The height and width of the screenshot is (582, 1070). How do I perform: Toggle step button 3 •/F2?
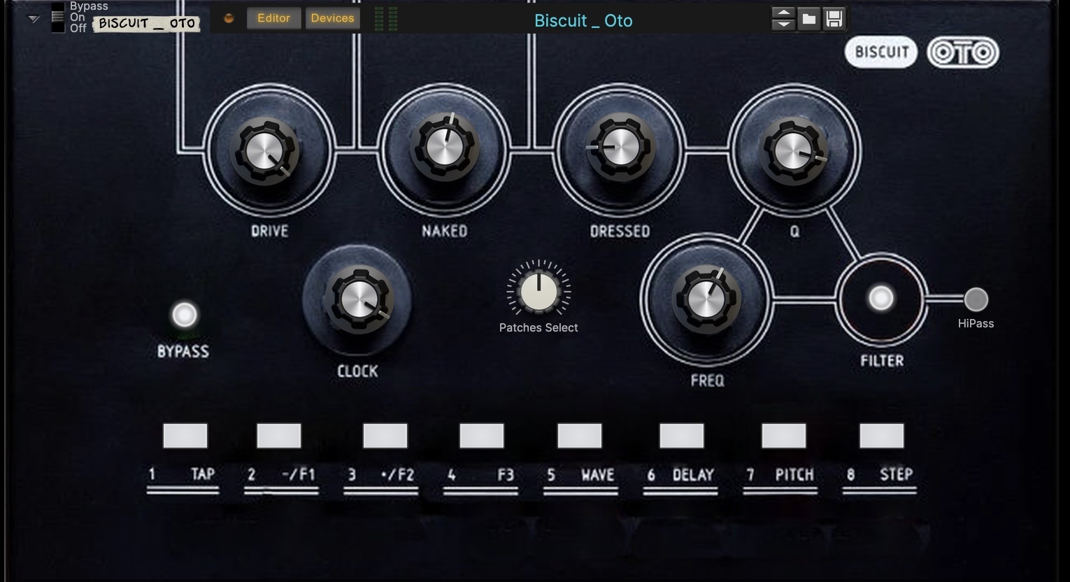(385, 436)
